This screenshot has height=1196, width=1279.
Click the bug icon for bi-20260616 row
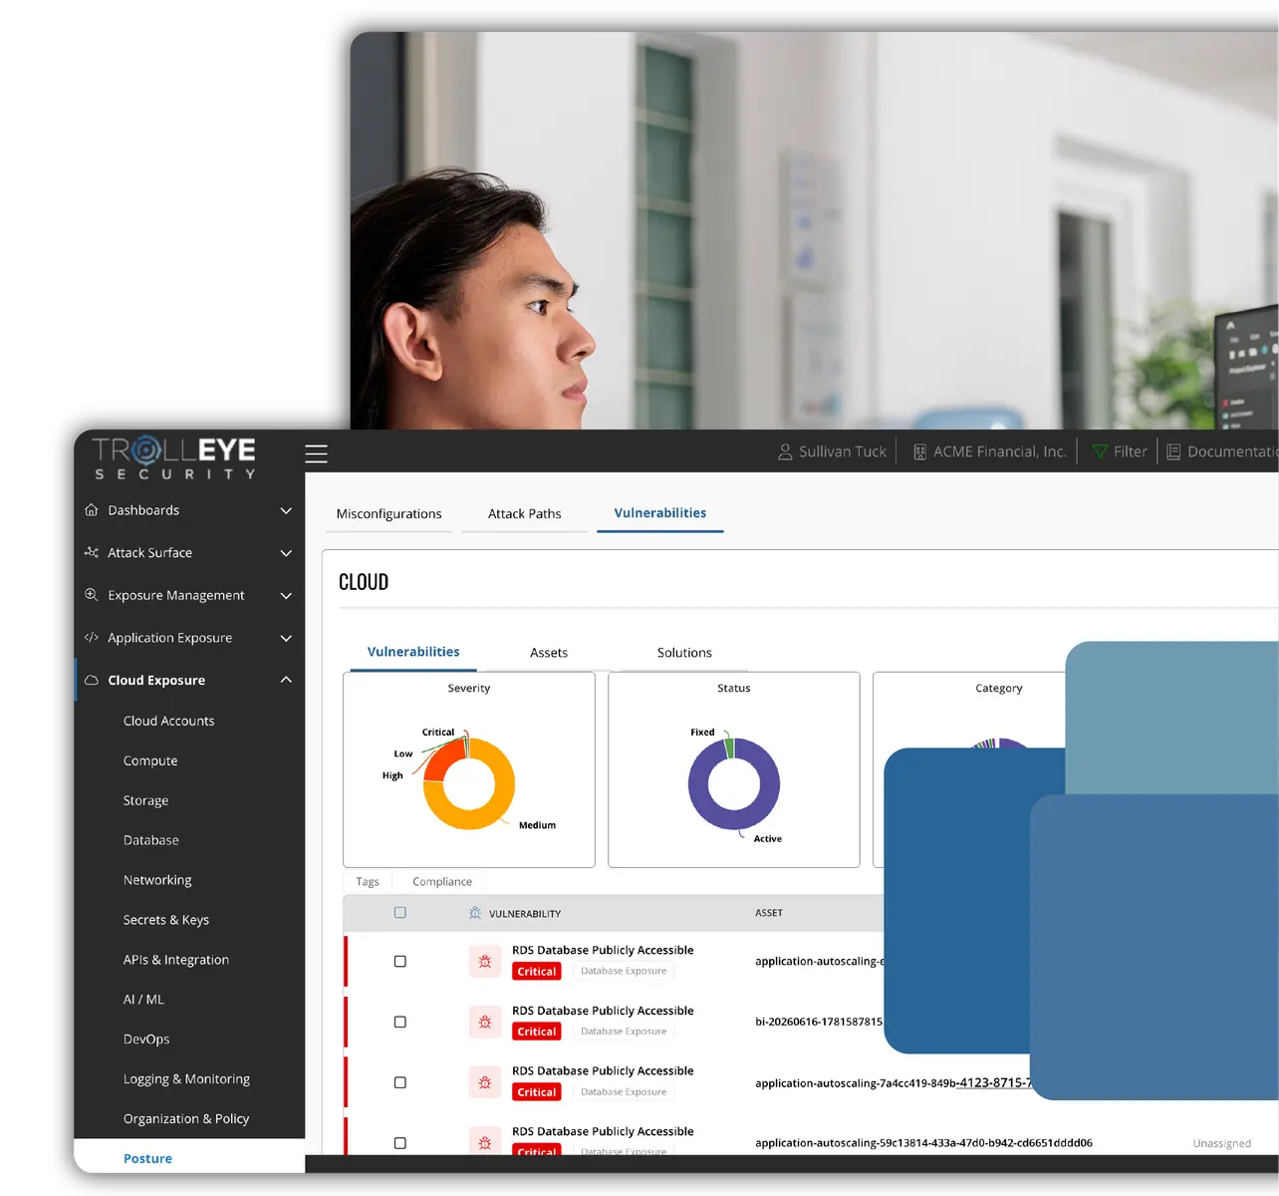point(485,1022)
